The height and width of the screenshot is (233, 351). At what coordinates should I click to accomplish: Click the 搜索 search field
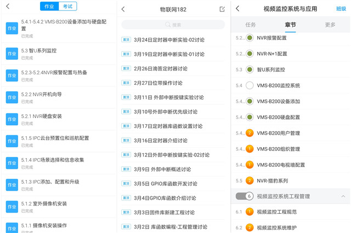pos(173,25)
